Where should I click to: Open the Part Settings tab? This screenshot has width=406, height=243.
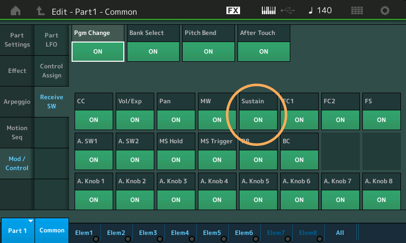tap(17, 40)
